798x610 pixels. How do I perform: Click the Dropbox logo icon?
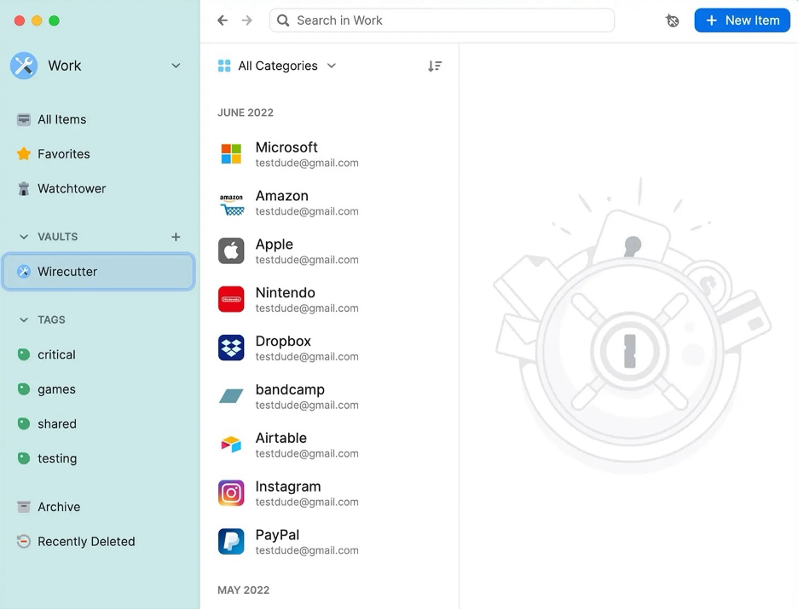[x=231, y=348]
